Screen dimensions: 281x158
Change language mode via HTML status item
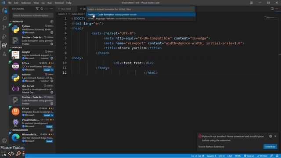[238, 156]
